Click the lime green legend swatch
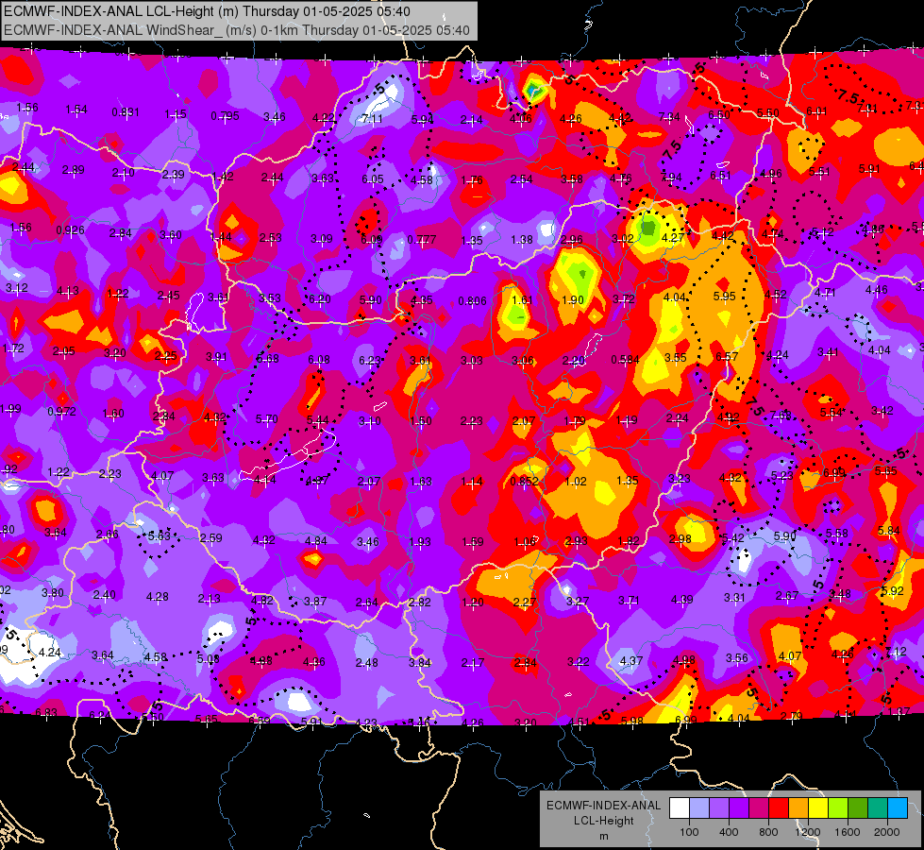The image size is (924, 850). (838, 807)
